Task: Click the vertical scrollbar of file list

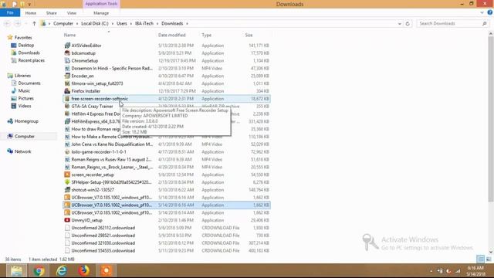Action: 491,120
